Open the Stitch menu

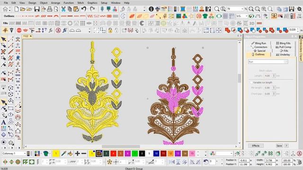pyautogui.click(x=80, y=3)
